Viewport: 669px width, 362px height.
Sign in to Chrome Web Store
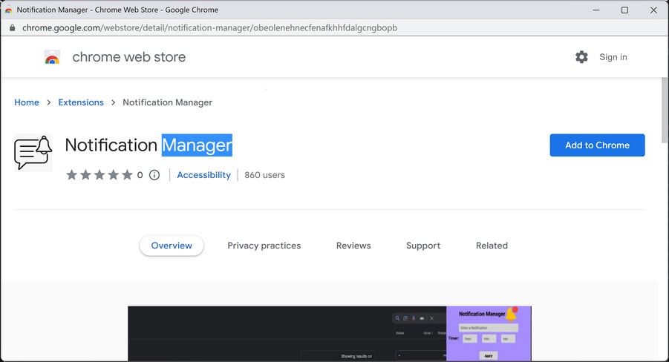coord(613,57)
